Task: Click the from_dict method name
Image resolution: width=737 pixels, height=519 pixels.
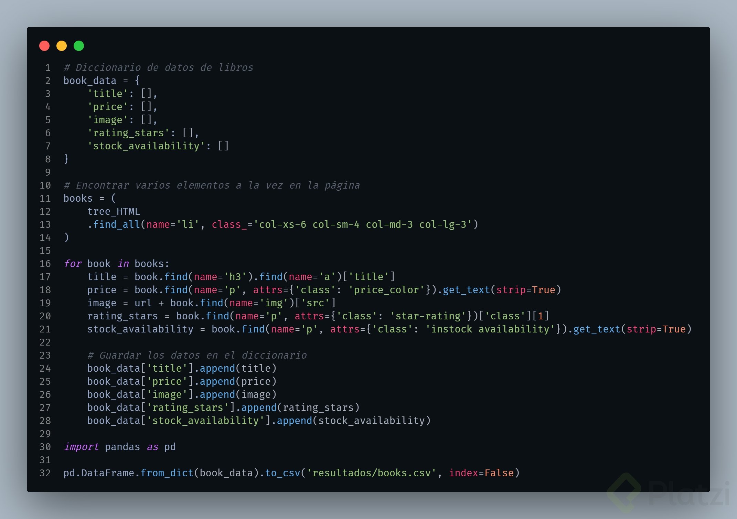Action: point(167,473)
